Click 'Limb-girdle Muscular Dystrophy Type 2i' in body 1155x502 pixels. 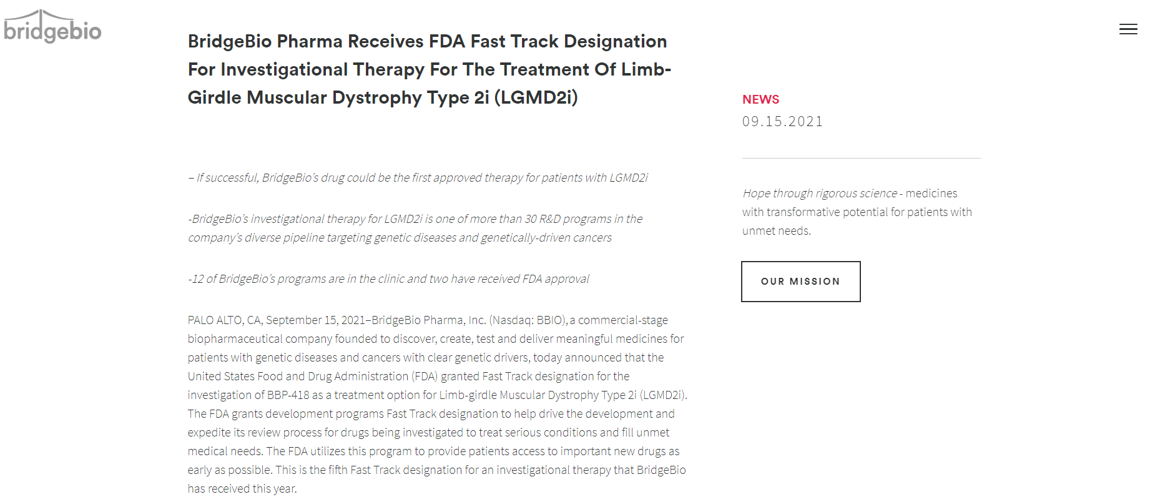(538, 395)
